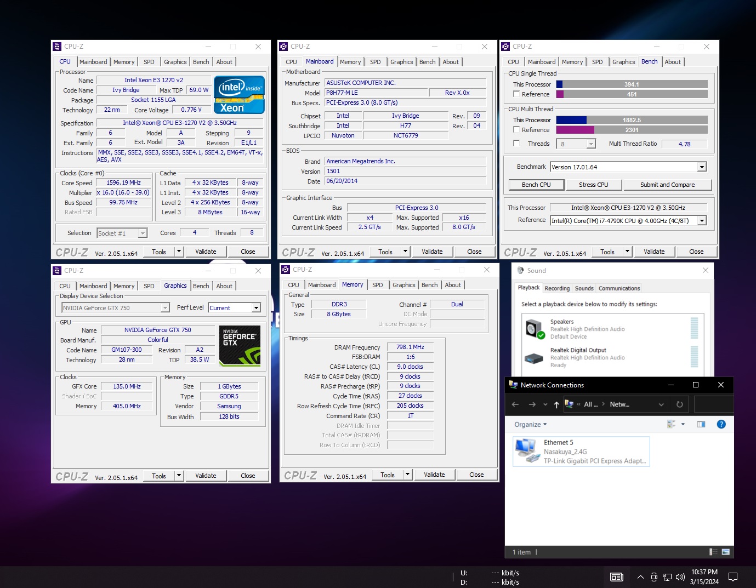Click the Speakers volume level meter

[694, 328]
